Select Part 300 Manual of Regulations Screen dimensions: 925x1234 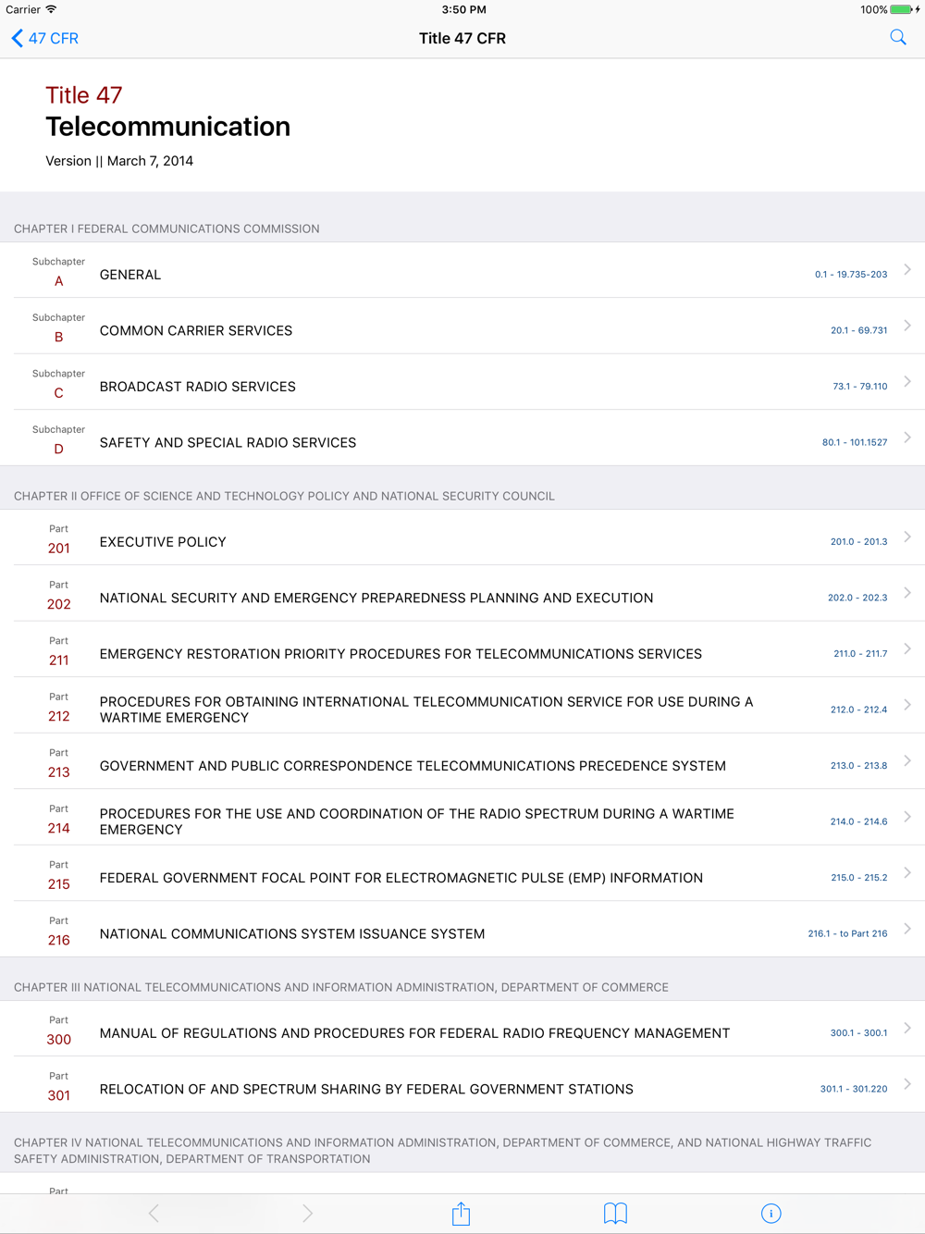[414, 1033]
